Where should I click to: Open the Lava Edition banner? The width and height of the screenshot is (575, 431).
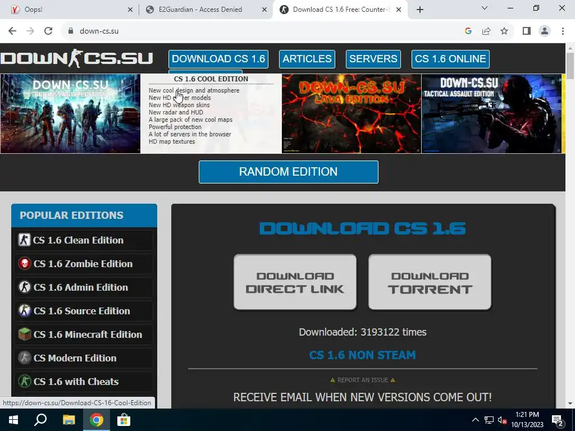[x=352, y=113]
